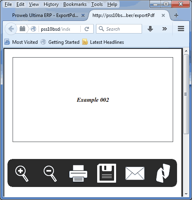Go back to previous page
The image size is (192, 200).
point(11,29)
